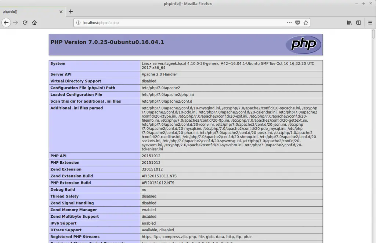Viewport: 376px width, 243px height.
Task: Select PHP Version 7.0.25-0ubuntu0.16.04.1 heading
Action: [107, 42]
